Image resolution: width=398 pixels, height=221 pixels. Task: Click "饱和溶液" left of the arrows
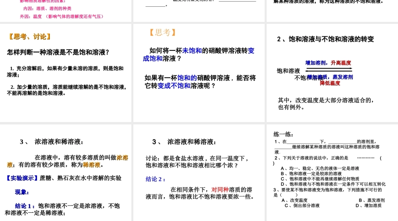(x=288, y=71)
